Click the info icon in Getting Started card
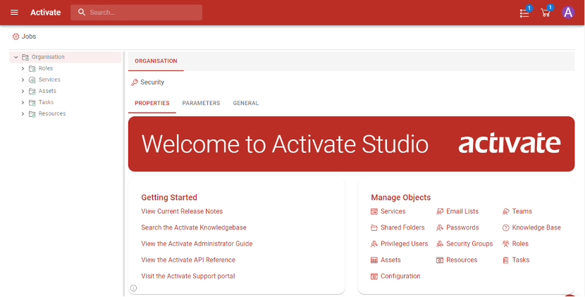The width and height of the screenshot is (585, 297). (134, 288)
